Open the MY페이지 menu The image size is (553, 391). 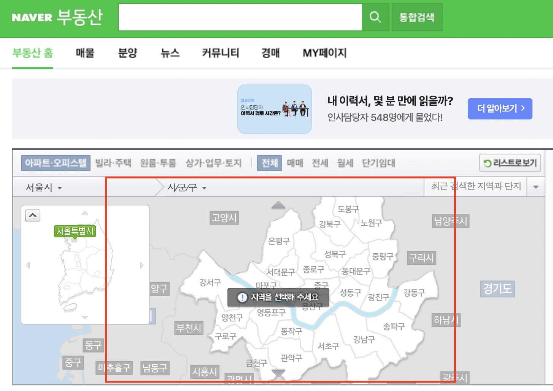[325, 53]
